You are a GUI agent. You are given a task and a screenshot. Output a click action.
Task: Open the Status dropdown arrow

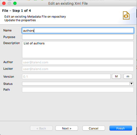131,84
